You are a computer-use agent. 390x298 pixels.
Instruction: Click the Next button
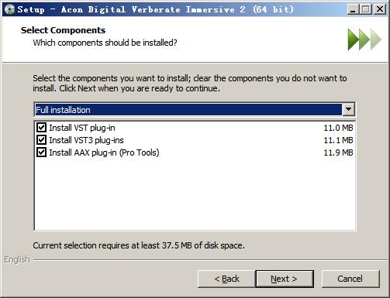coord(285,279)
